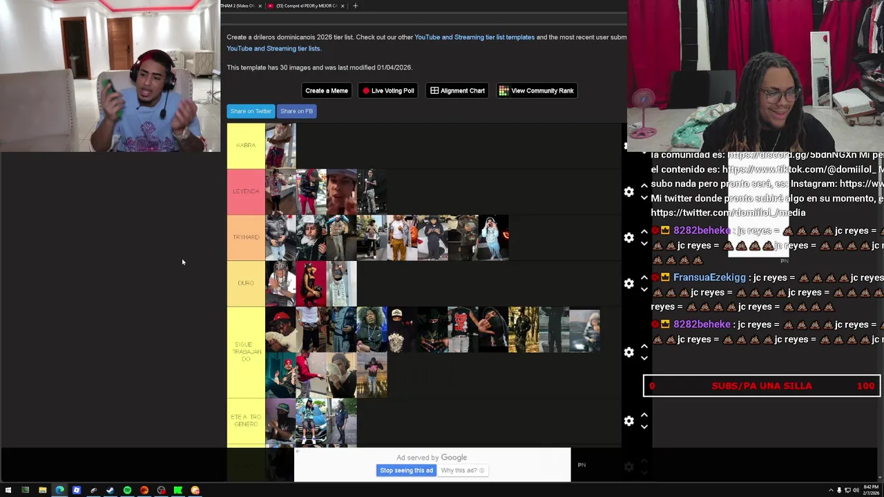Image resolution: width=884 pixels, height=497 pixels.
Task: Open Steam from the taskbar
Action: [x=110, y=490]
